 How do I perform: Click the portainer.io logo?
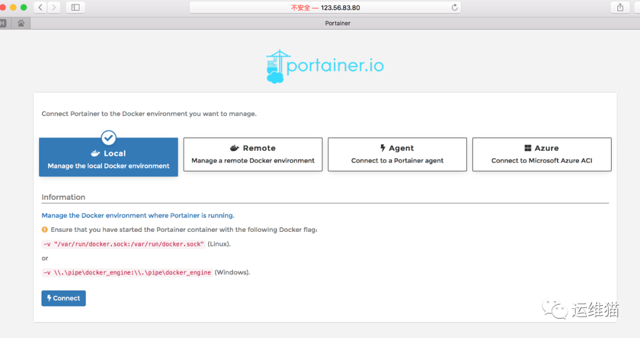pyautogui.click(x=325, y=66)
